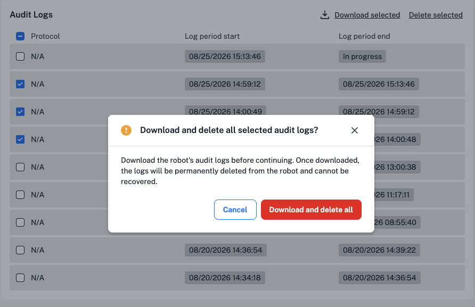The image size is (475, 307).
Task: Check the row ending at 08:55:40
Action: [x=20, y=222]
